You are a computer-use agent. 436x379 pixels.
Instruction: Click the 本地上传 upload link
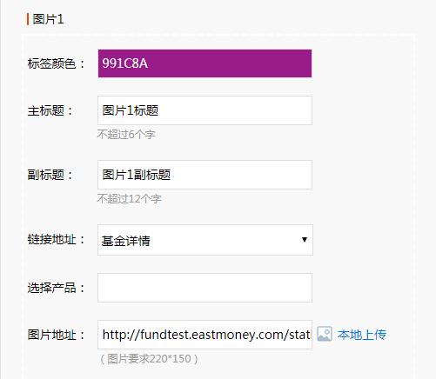[x=362, y=335]
